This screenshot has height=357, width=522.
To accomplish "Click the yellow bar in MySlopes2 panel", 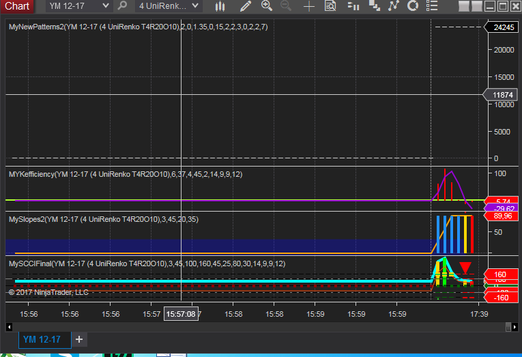I will (465, 234).
